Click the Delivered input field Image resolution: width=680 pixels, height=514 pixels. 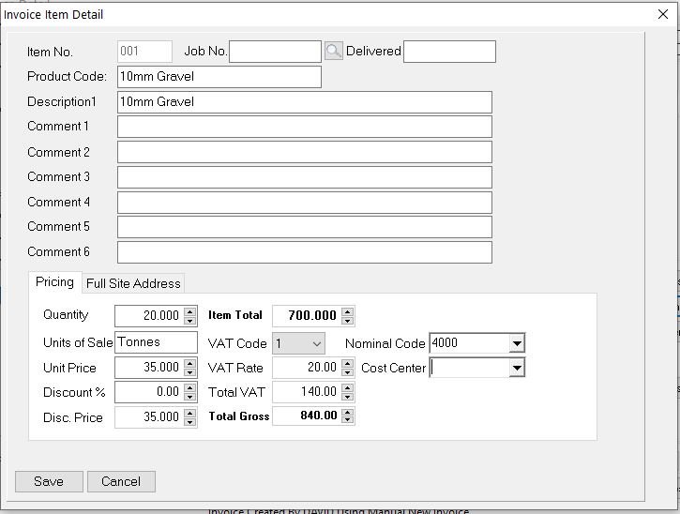(449, 52)
